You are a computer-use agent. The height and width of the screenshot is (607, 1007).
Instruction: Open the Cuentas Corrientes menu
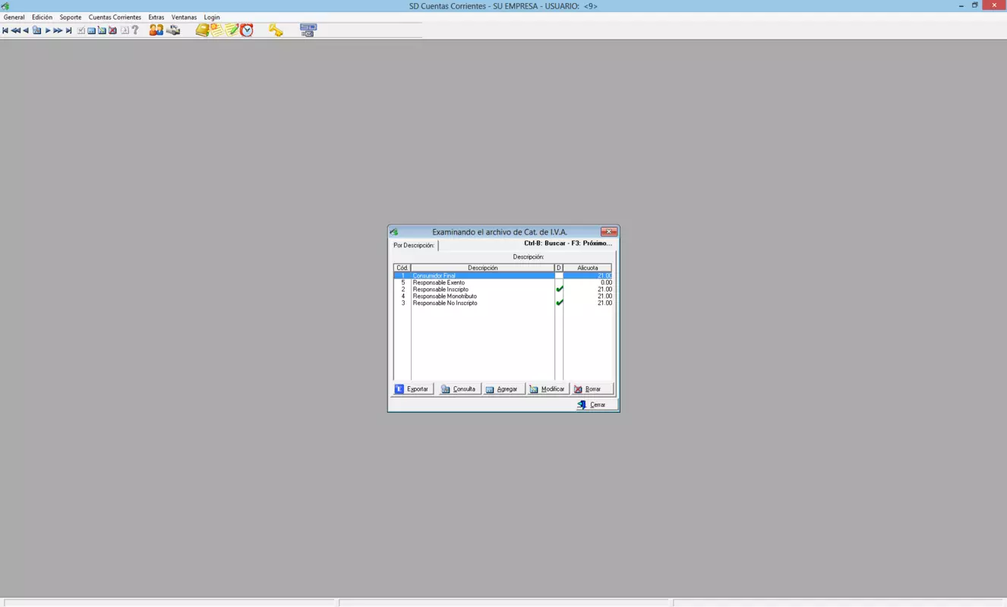(x=115, y=17)
